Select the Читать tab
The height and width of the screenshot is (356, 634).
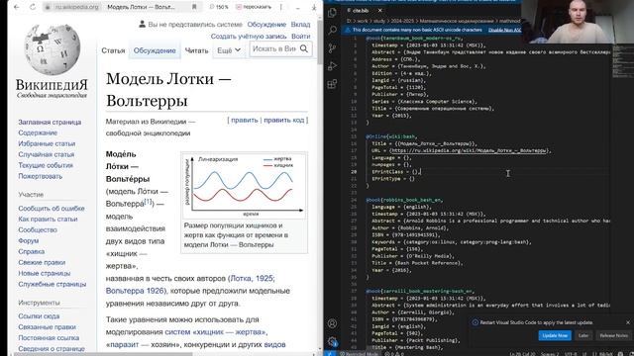click(196, 50)
